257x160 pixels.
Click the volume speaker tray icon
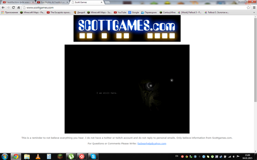point(234,156)
